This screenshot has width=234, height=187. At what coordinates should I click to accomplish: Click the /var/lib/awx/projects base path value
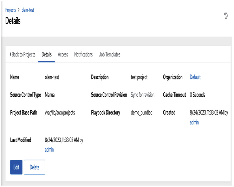point(60,113)
